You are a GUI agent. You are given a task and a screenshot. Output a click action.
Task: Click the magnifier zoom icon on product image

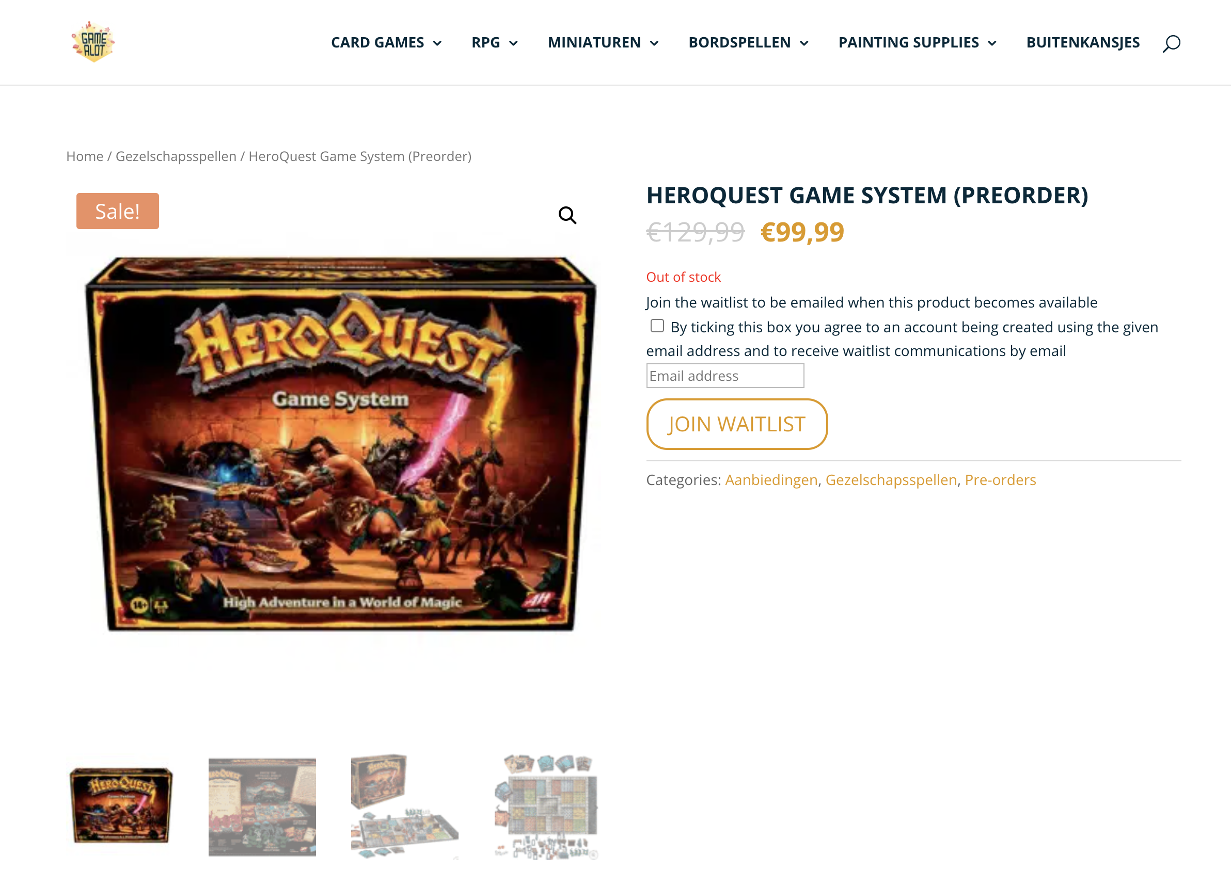566,215
